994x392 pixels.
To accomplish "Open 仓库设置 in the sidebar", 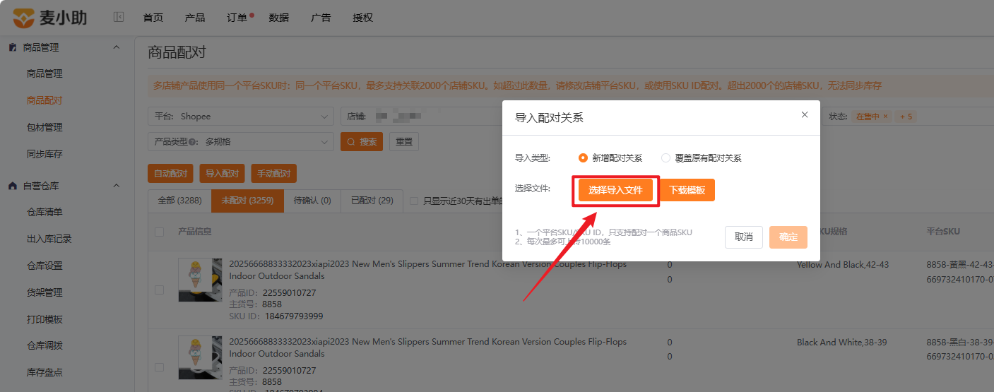I will [45, 266].
